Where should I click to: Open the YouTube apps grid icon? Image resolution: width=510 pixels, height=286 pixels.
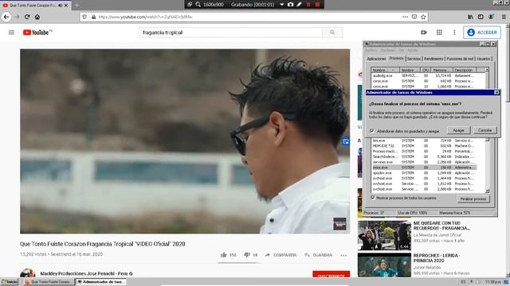click(x=439, y=33)
